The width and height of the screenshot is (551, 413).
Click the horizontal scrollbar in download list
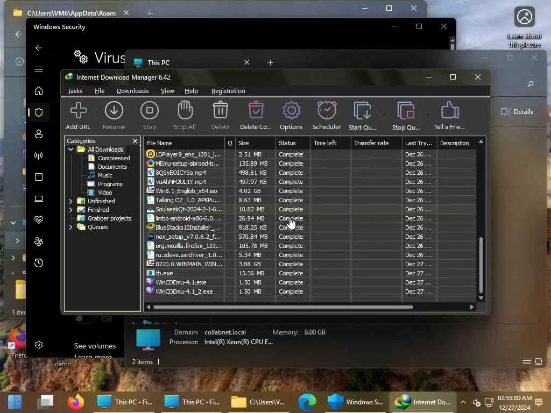[283, 307]
